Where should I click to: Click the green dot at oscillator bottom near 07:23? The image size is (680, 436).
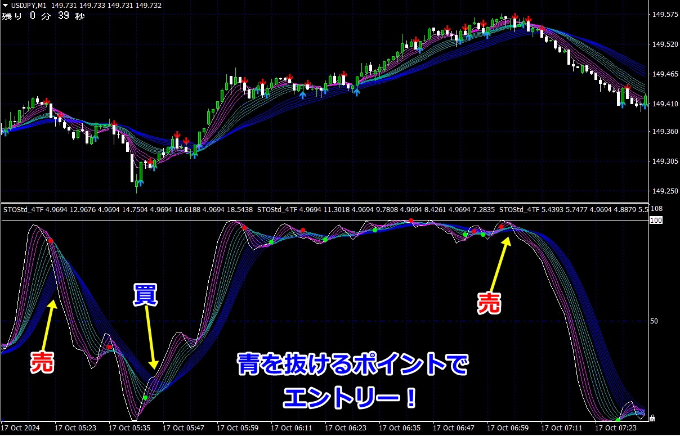coord(618,420)
